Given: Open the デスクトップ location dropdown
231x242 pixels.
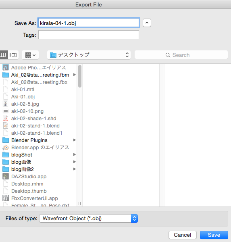Looking at the screenshot, I should coord(89,55).
